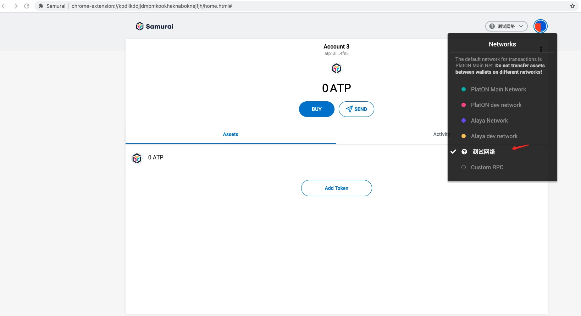Select the Custom RPC network option

[487, 167]
